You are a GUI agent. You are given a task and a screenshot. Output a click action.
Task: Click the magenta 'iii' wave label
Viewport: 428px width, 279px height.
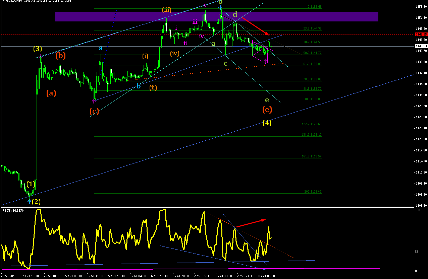pos(195,22)
